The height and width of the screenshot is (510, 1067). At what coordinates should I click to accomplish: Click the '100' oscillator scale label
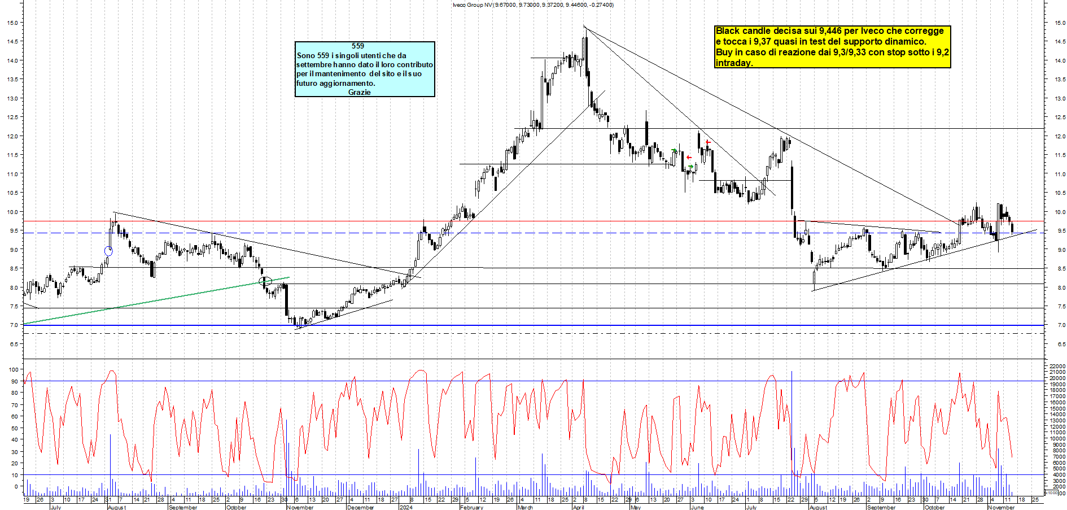12,369
